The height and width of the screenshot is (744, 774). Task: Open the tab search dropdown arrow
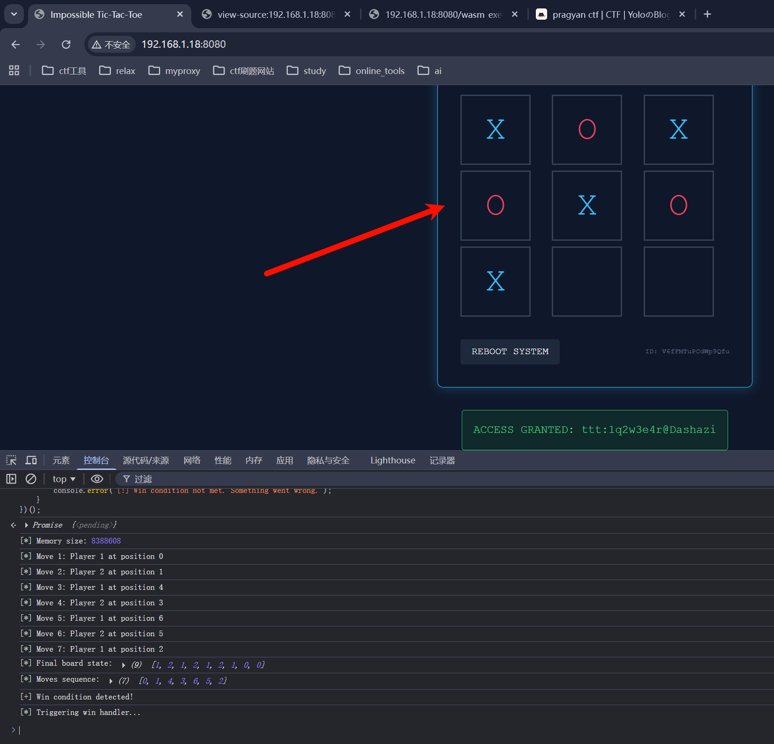(14, 15)
